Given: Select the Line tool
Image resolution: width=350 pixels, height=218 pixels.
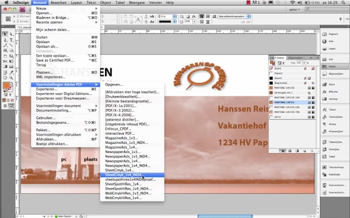Looking at the screenshot, I should (11, 45).
